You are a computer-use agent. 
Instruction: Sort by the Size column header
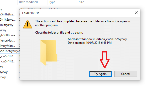click(81, 2)
